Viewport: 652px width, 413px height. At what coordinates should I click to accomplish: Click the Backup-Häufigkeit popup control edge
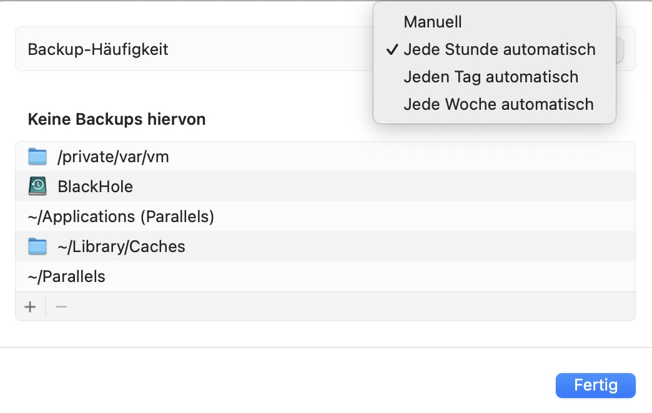(620, 50)
